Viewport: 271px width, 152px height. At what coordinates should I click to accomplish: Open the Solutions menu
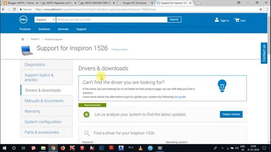point(44,29)
